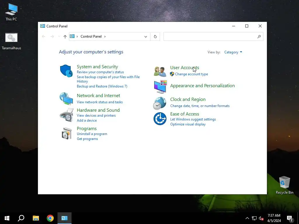The height and width of the screenshot is (224, 299).
Task: Open the Hardware and Sound printer icon
Action: coord(66,115)
